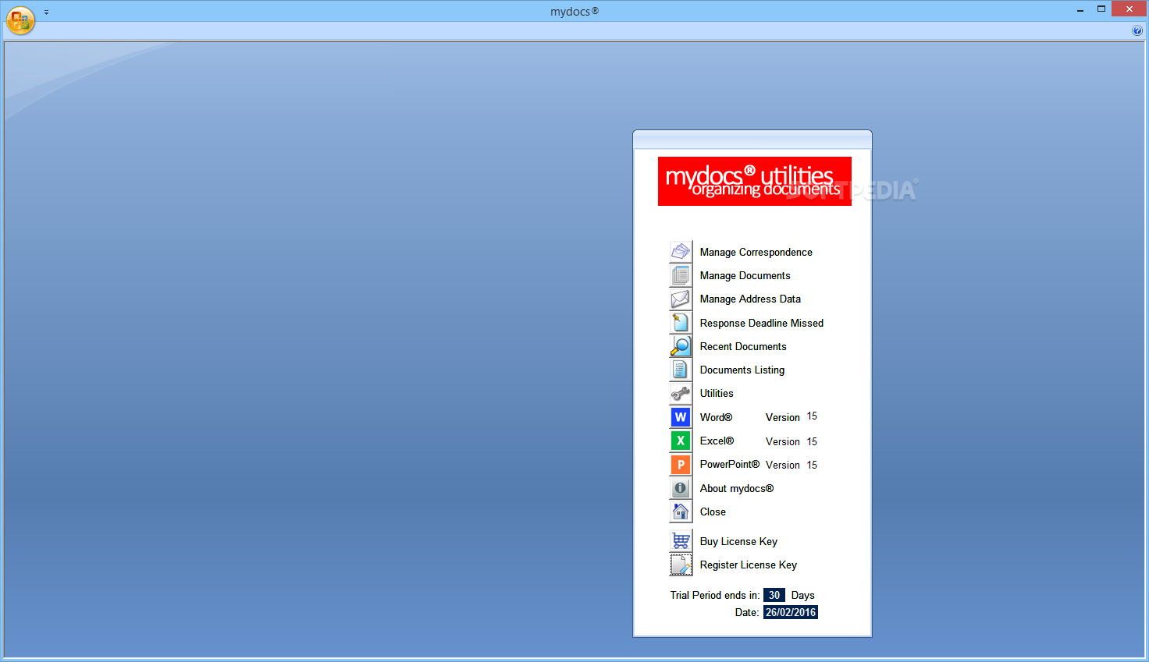The width and height of the screenshot is (1149, 662).
Task: Select the Utilities label
Action: 717,393
